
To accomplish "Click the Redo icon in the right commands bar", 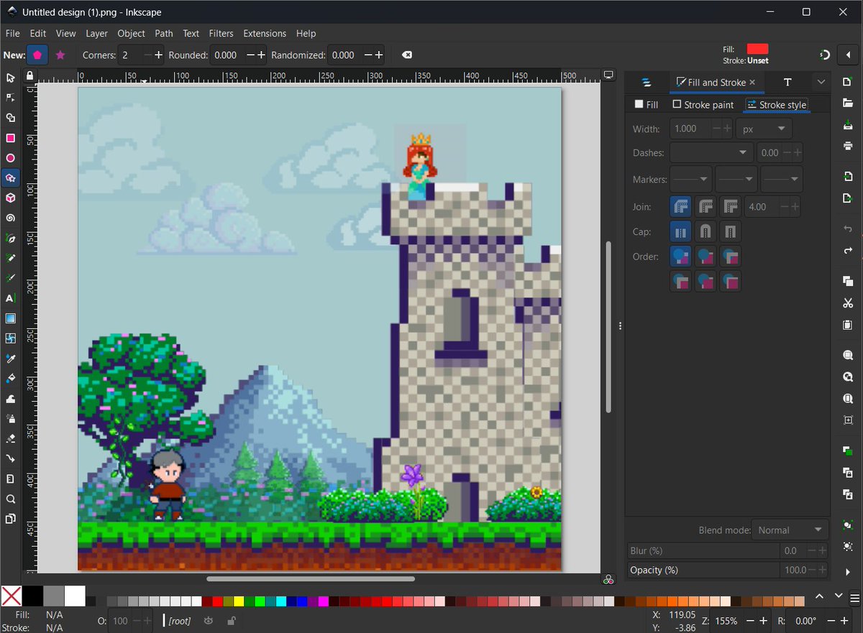I will click(847, 251).
